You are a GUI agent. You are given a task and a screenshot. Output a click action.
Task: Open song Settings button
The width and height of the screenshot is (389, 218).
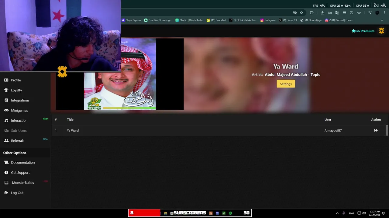point(286,84)
